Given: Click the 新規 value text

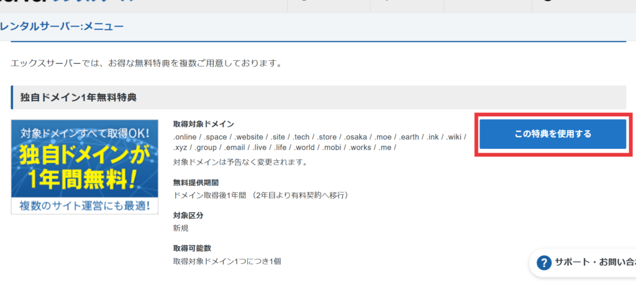Looking at the screenshot, I should pos(181,228).
